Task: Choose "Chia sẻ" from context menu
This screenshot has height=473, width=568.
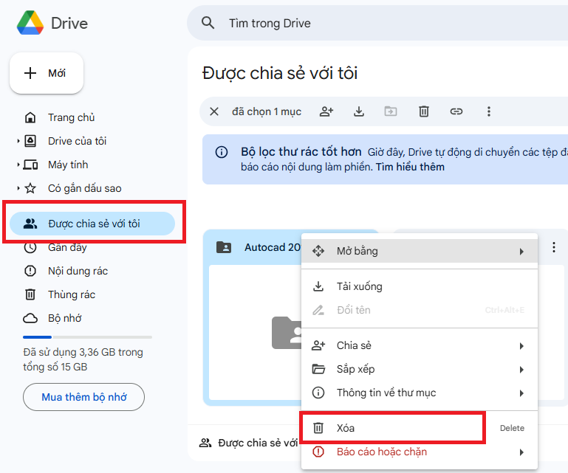Action: pyautogui.click(x=419, y=345)
